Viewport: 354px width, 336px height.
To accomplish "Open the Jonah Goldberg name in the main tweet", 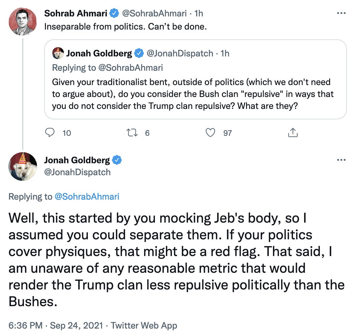I will [77, 160].
